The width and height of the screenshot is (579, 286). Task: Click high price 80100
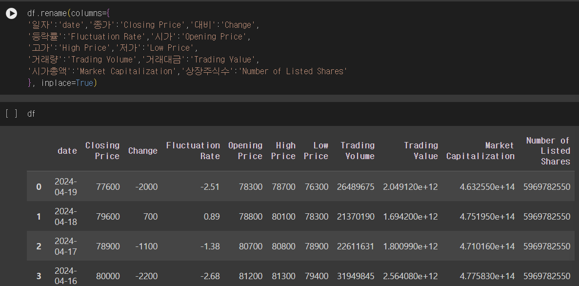point(283,217)
